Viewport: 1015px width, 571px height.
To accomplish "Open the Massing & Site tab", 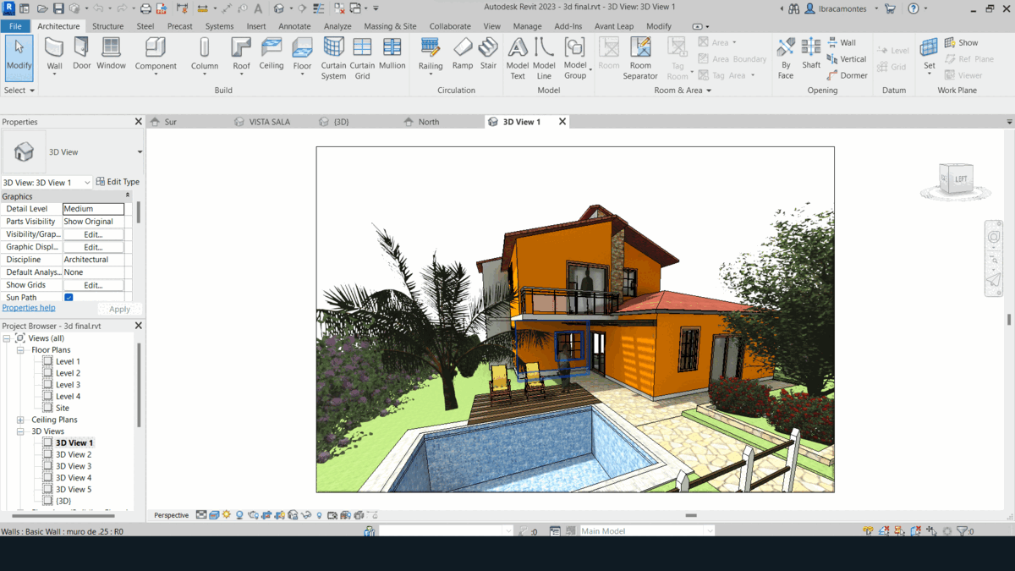I will click(x=390, y=26).
